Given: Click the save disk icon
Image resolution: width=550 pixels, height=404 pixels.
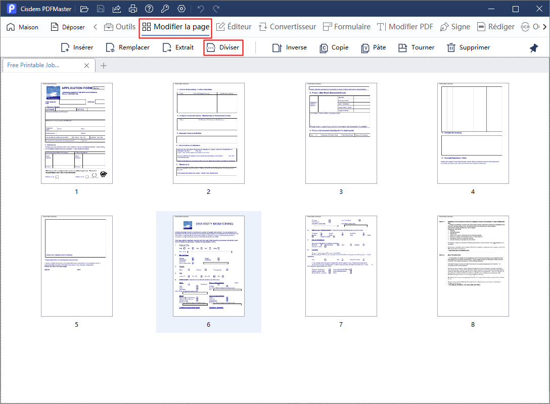Looking at the screenshot, I should pyautogui.click(x=100, y=9).
